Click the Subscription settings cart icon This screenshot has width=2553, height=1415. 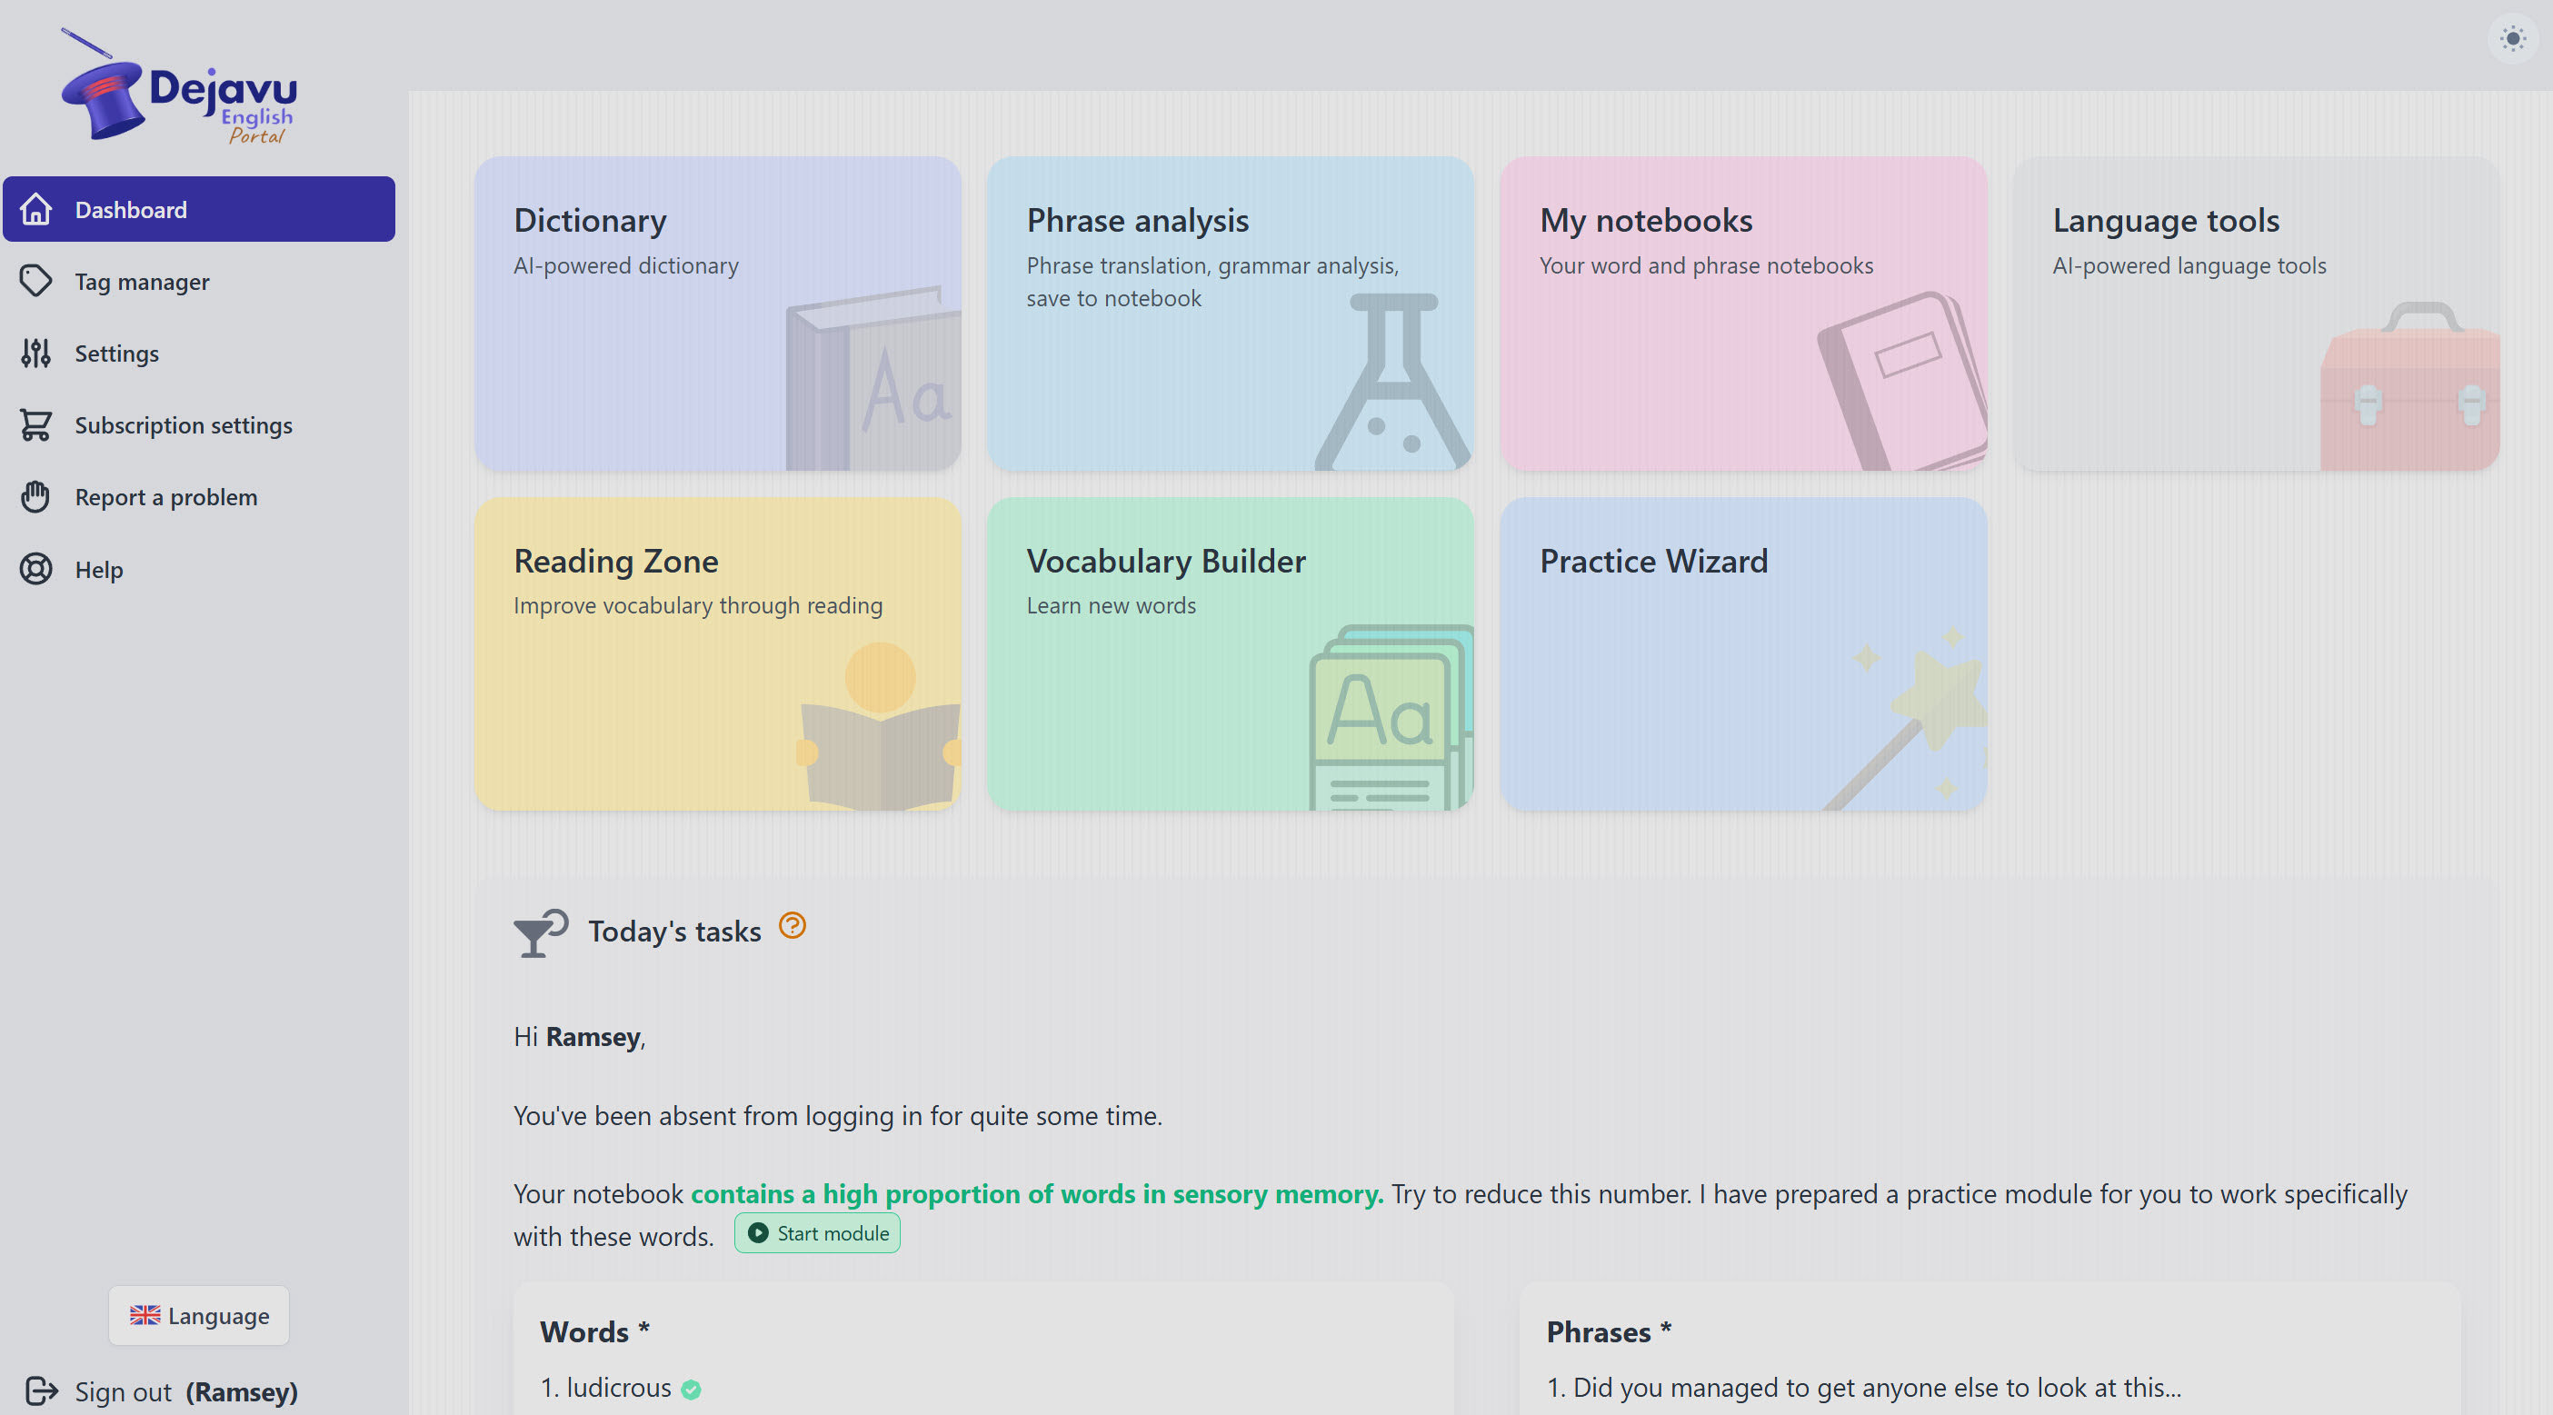click(x=35, y=425)
